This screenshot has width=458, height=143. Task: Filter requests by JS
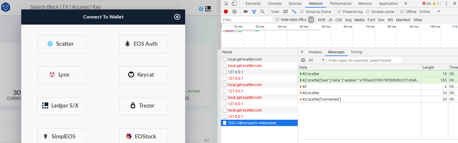(x=330, y=20)
